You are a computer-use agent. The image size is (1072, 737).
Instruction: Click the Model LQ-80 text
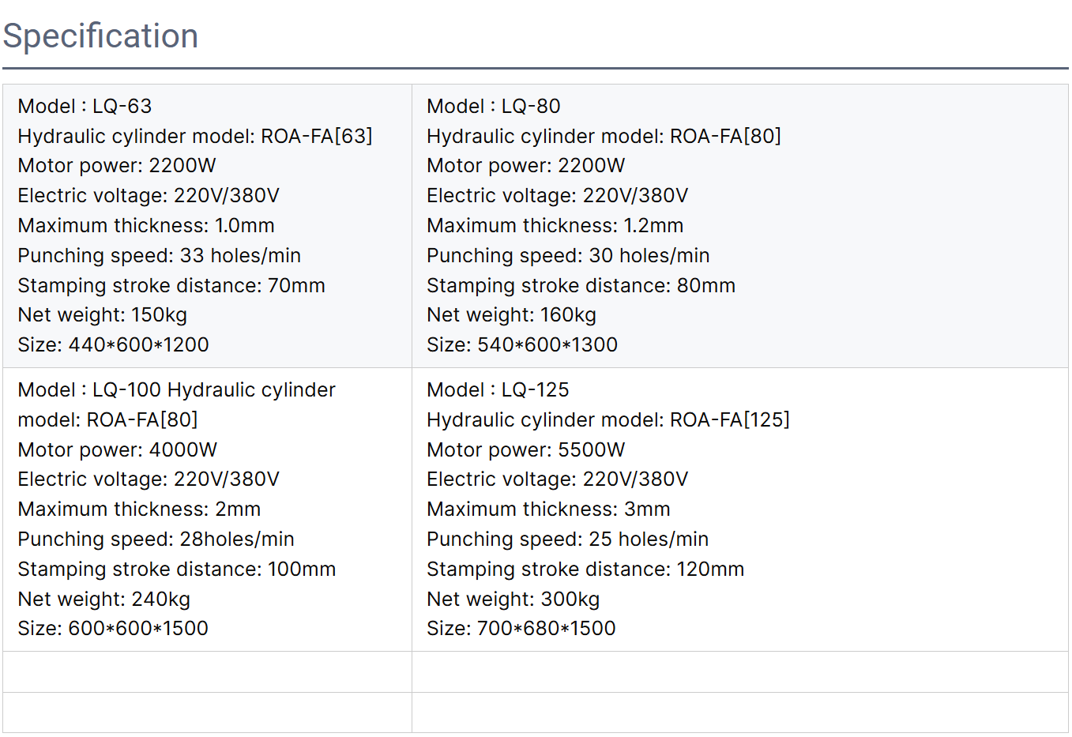pyautogui.click(x=493, y=107)
